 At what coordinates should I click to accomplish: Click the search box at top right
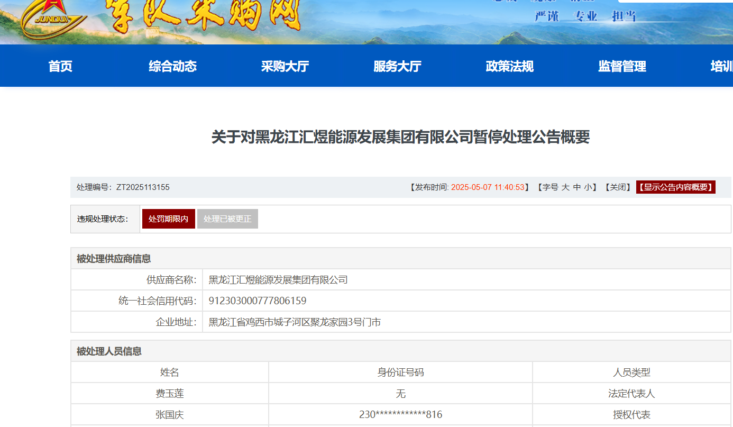tap(675, 2)
